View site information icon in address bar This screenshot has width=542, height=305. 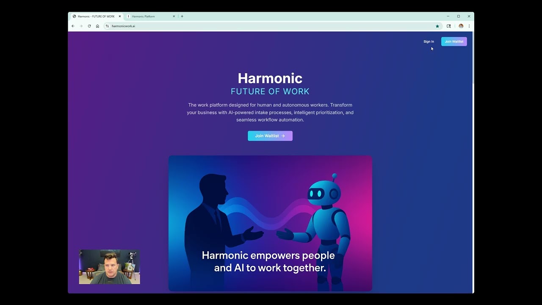[x=107, y=26]
